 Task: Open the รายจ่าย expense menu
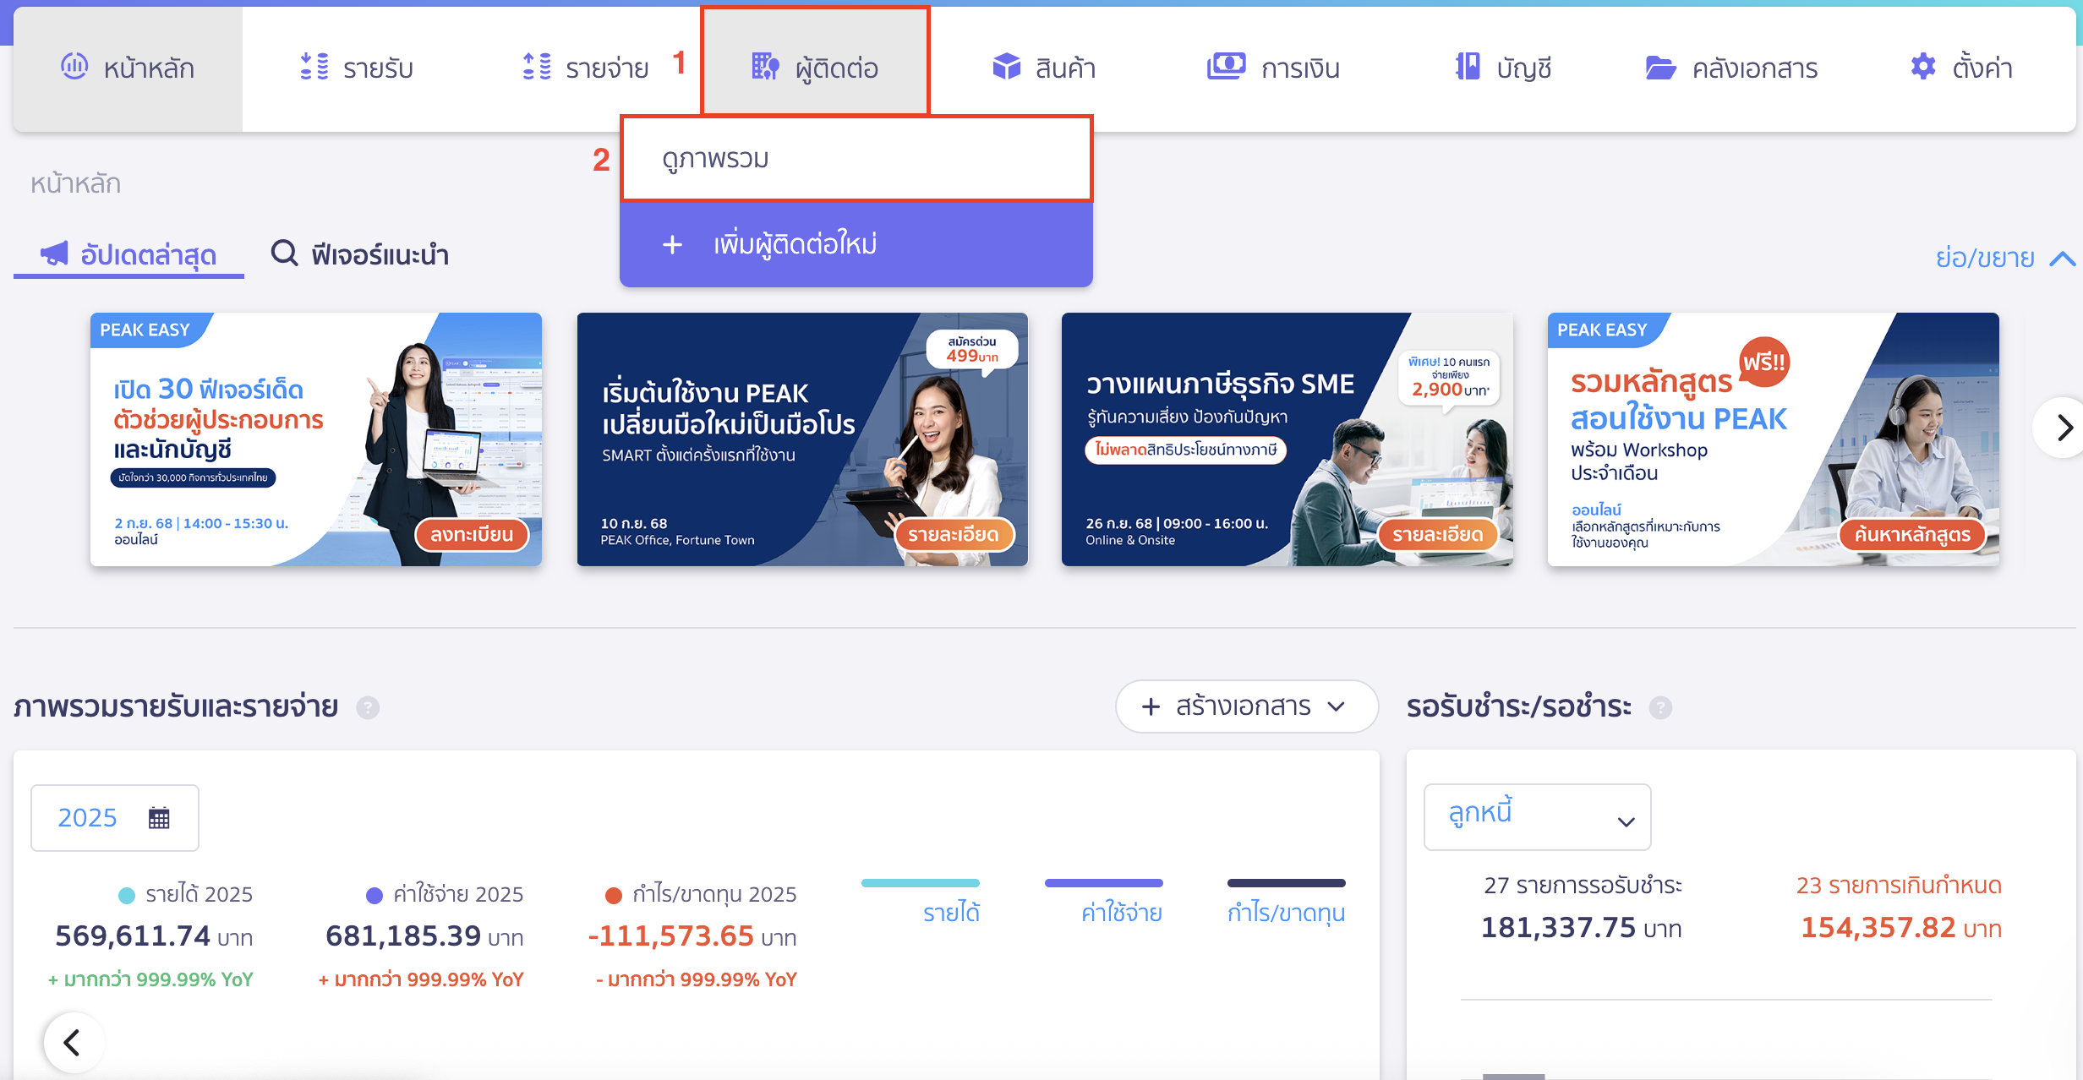[x=585, y=68]
